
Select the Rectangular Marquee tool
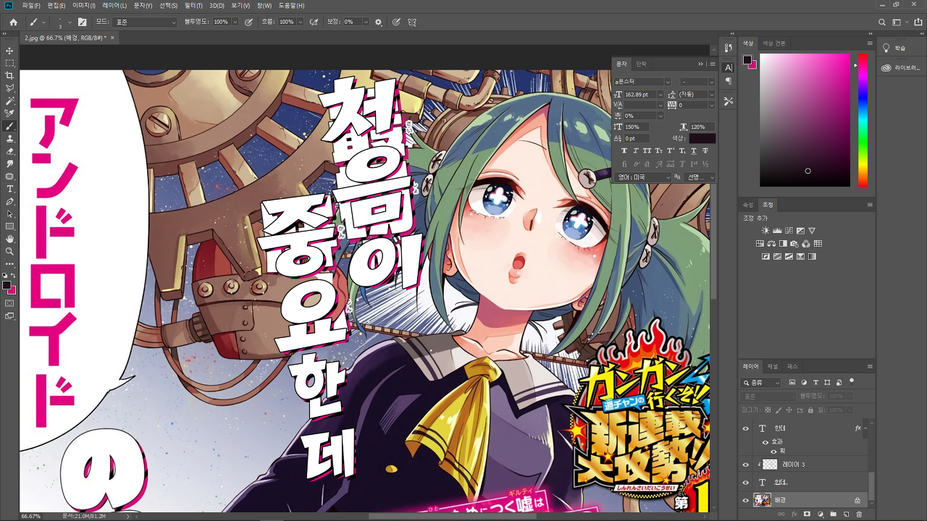[10, 63]
